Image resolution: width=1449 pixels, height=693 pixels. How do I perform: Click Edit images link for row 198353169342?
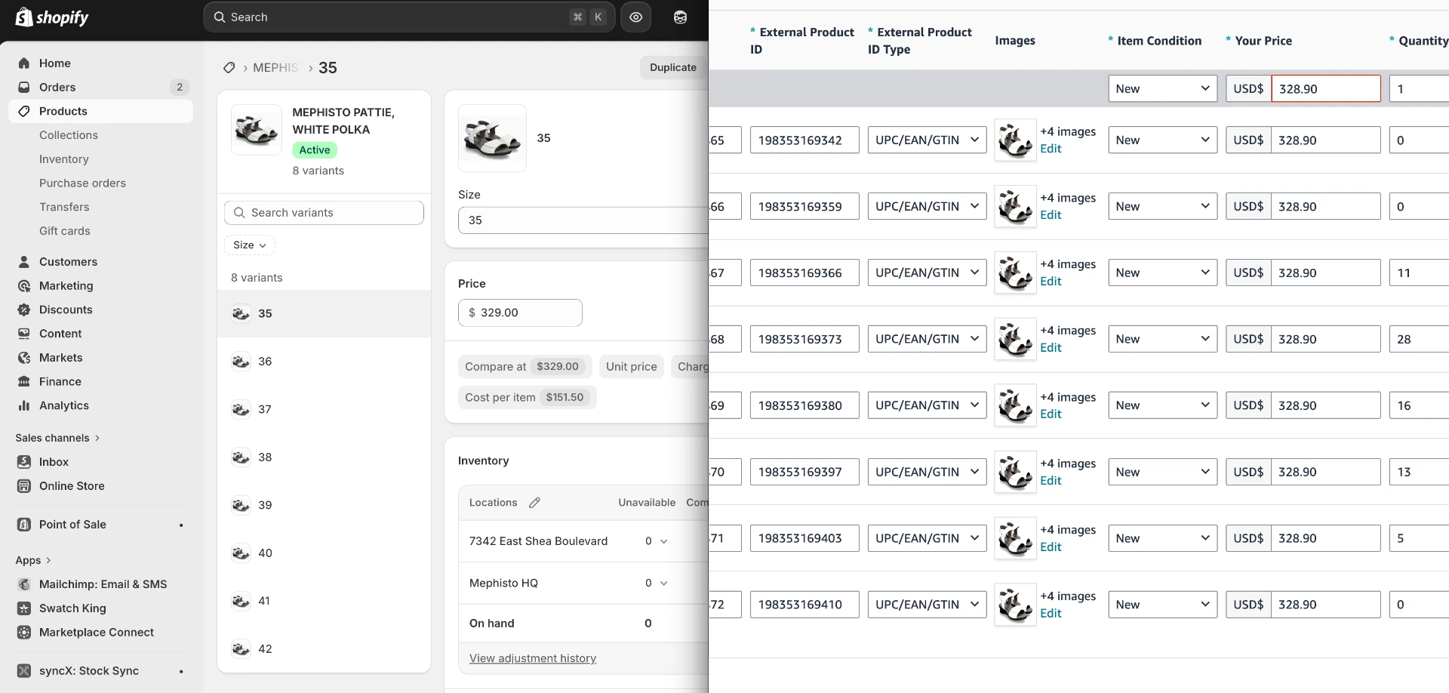[x=1051, y=149]
